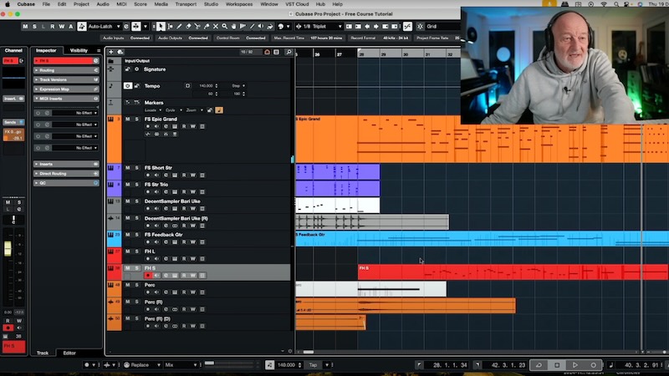Open the Mix dropdown in transport bar

tap(181, 365)
